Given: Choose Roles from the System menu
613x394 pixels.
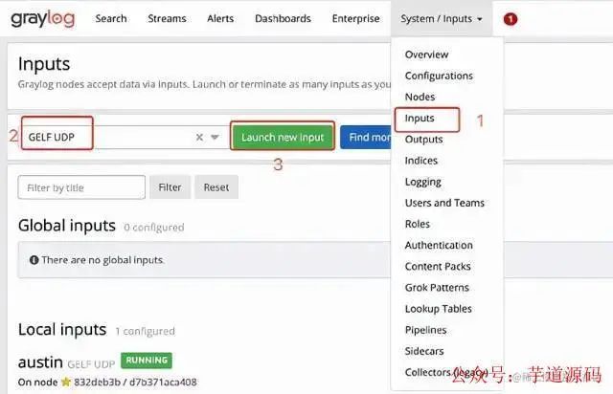Looking at the screenshot, I should pyautogui.click(x=418, y=224).
